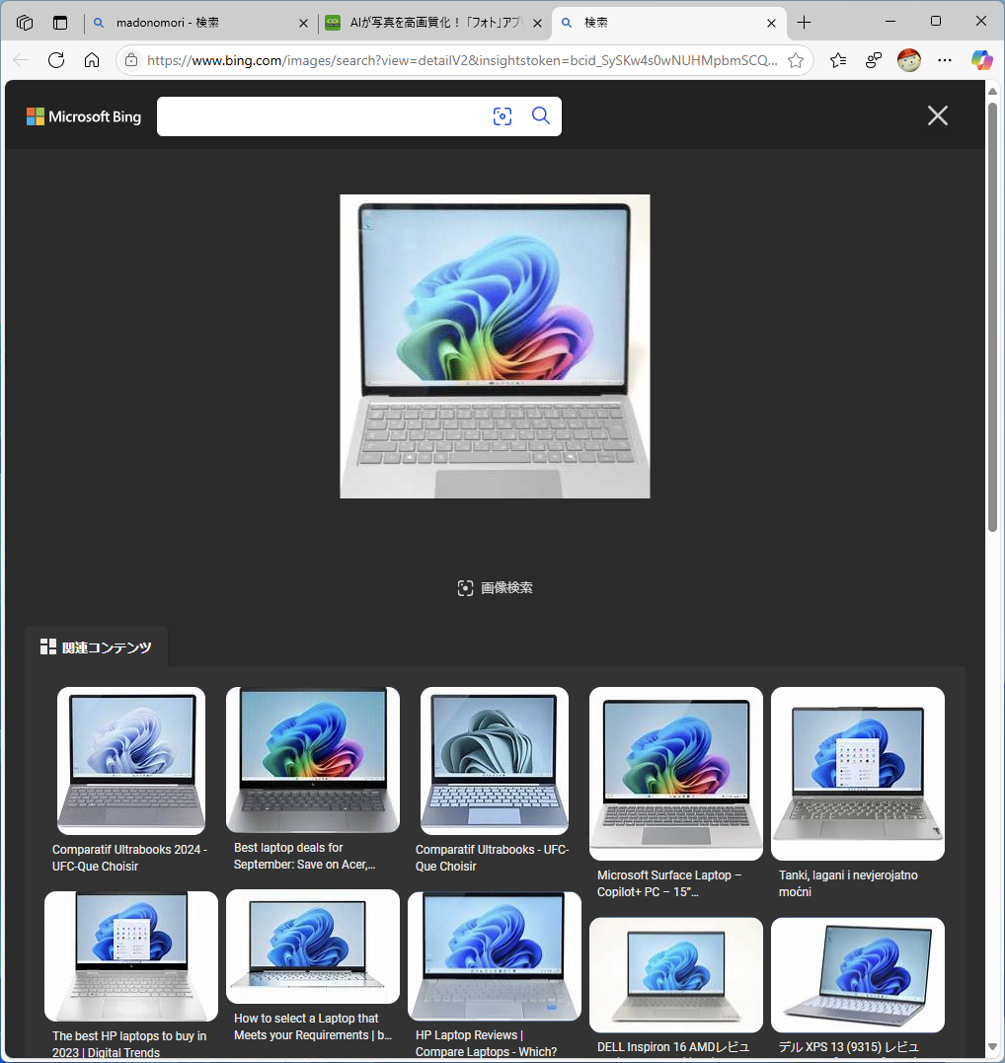1005x1063 pixels.
Task: View site information lock icon
Action: pyautogui.click(x=131, y=60)
